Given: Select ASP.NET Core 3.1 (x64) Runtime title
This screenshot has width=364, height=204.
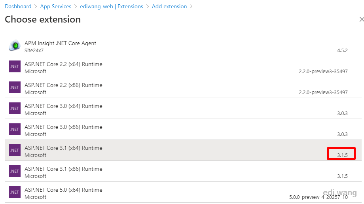Looking at the screenshot, I should tap(63, 148).
